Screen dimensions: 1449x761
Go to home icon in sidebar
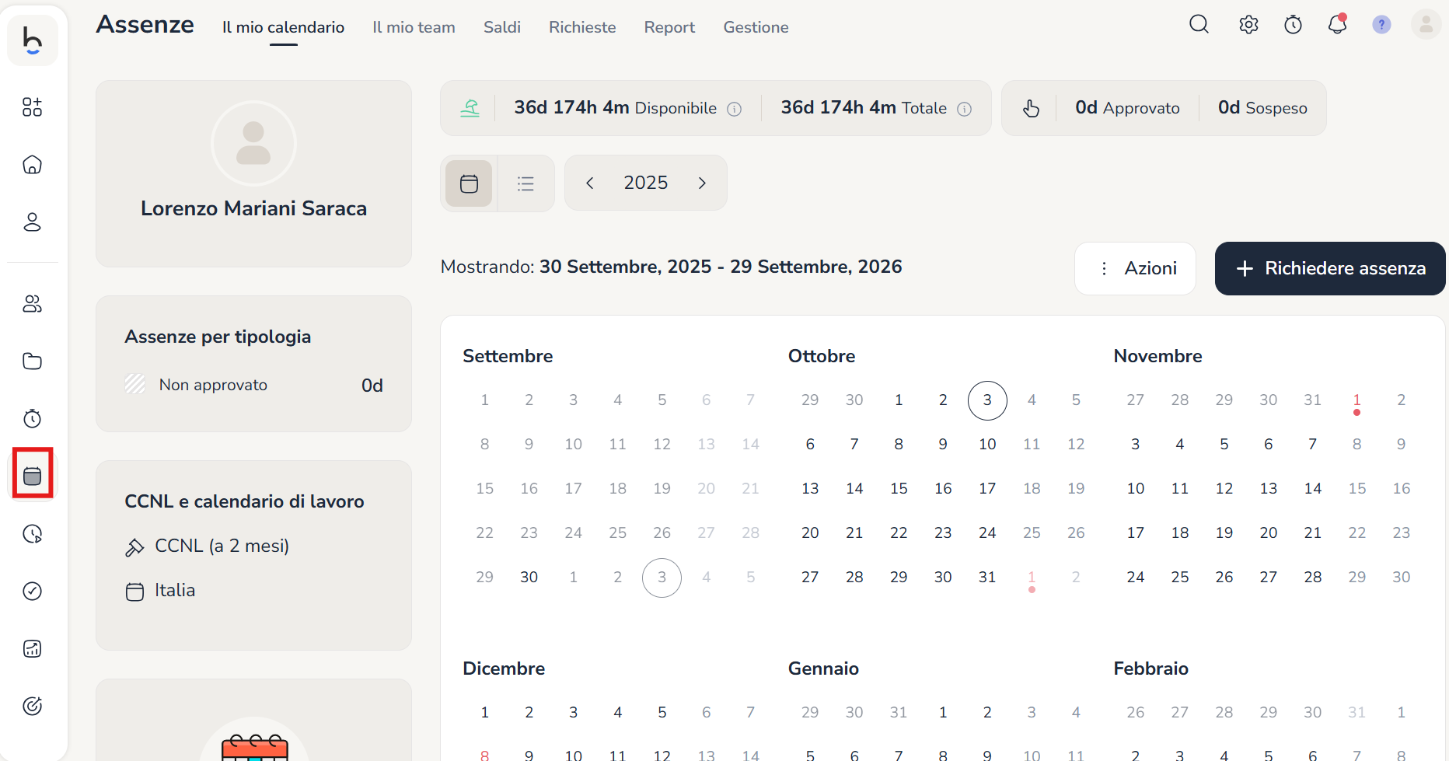(x=32, y=165)
